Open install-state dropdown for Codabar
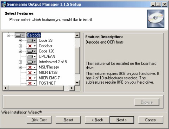 click(32, 46)
